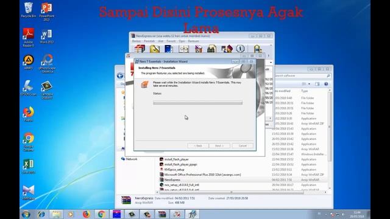This screenshot has width=390, height=219.
Task: Click the taskbar clock
Action: coord(357,214)
